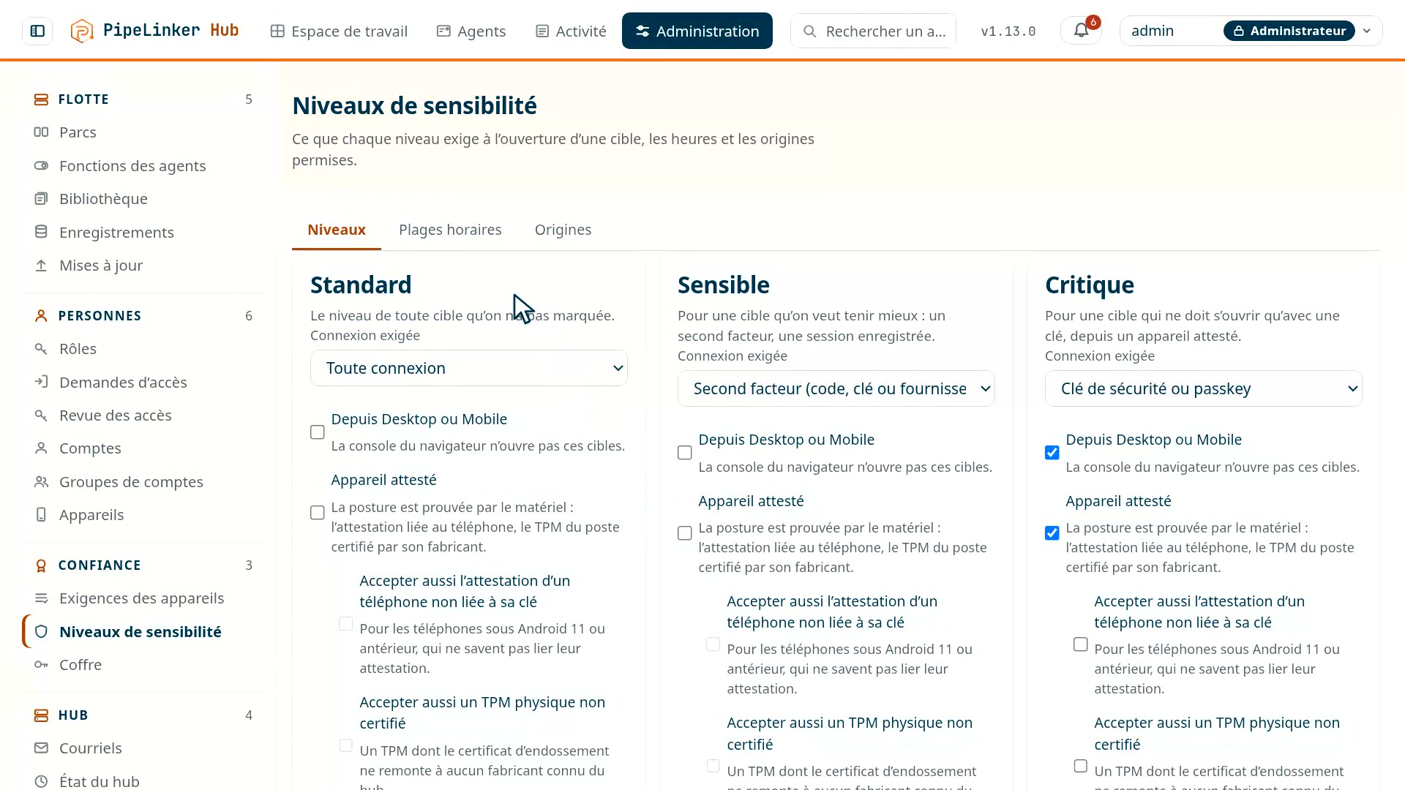1405x790 pixels.
Task: Click the Parcs sidebar icon
Action: click(41, 132)
